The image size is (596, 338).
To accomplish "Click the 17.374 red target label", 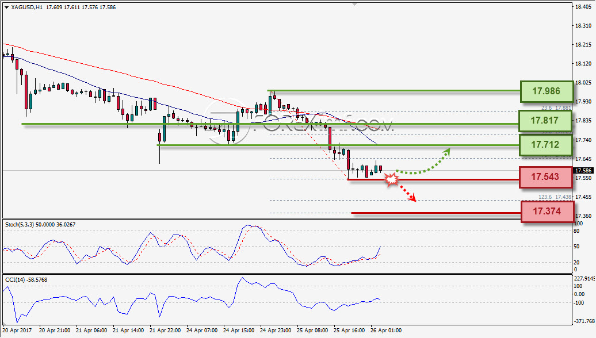I will pos(547,211).
